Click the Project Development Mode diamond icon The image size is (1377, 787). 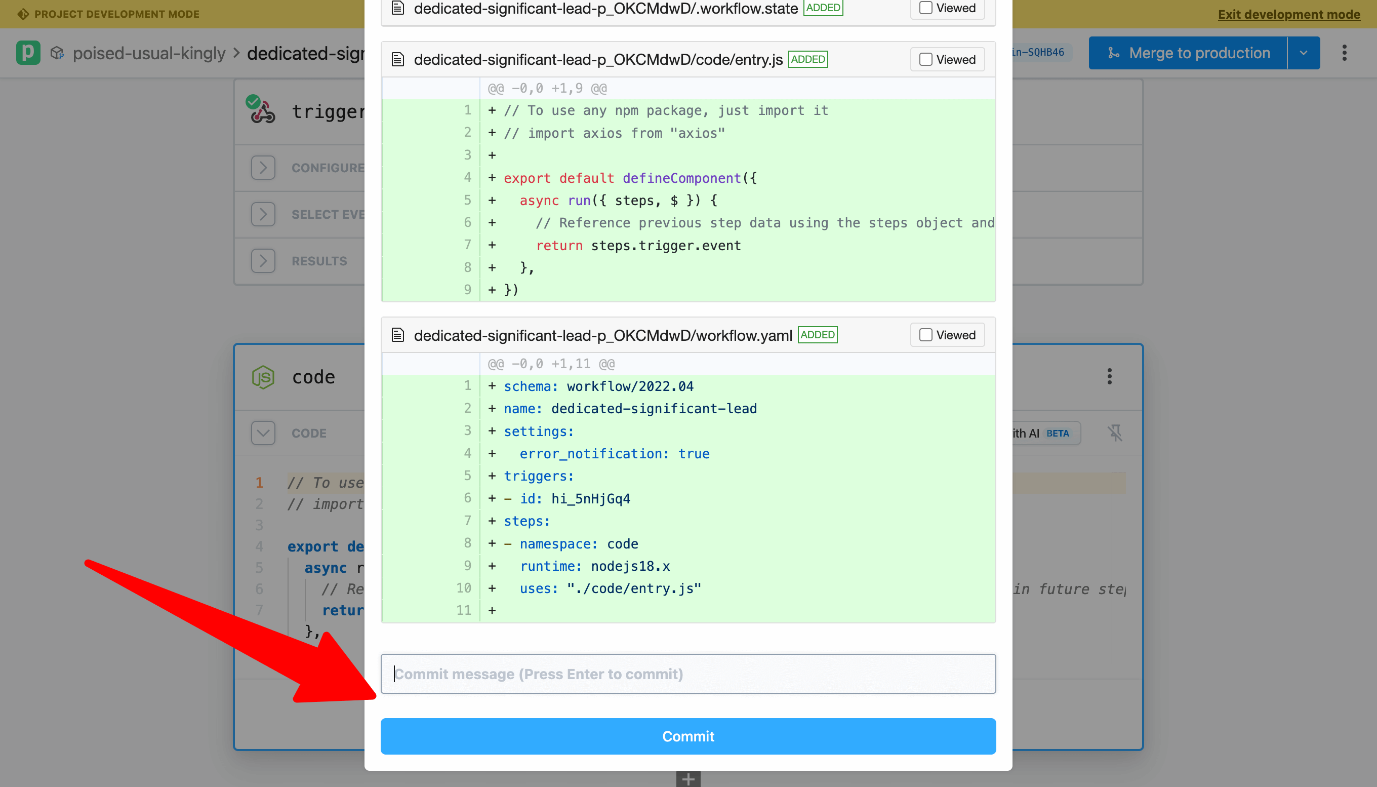click(23, 14)
